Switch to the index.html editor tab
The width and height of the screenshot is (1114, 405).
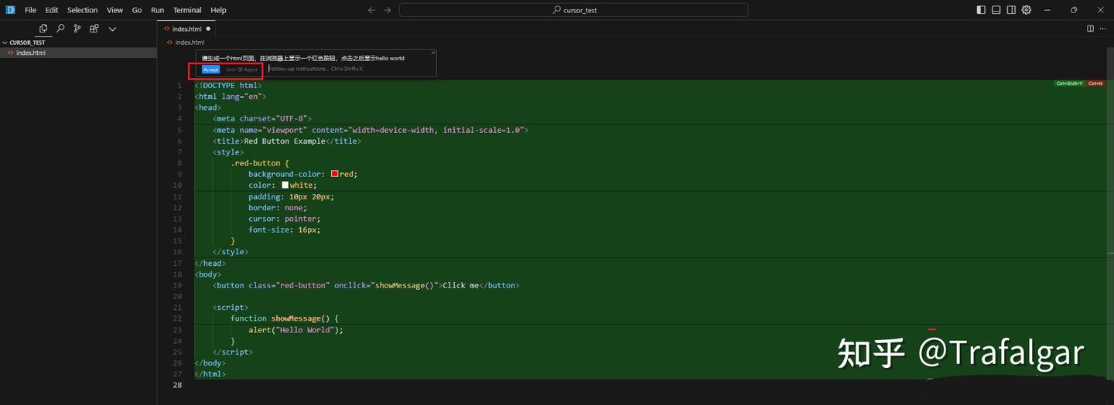186,29
